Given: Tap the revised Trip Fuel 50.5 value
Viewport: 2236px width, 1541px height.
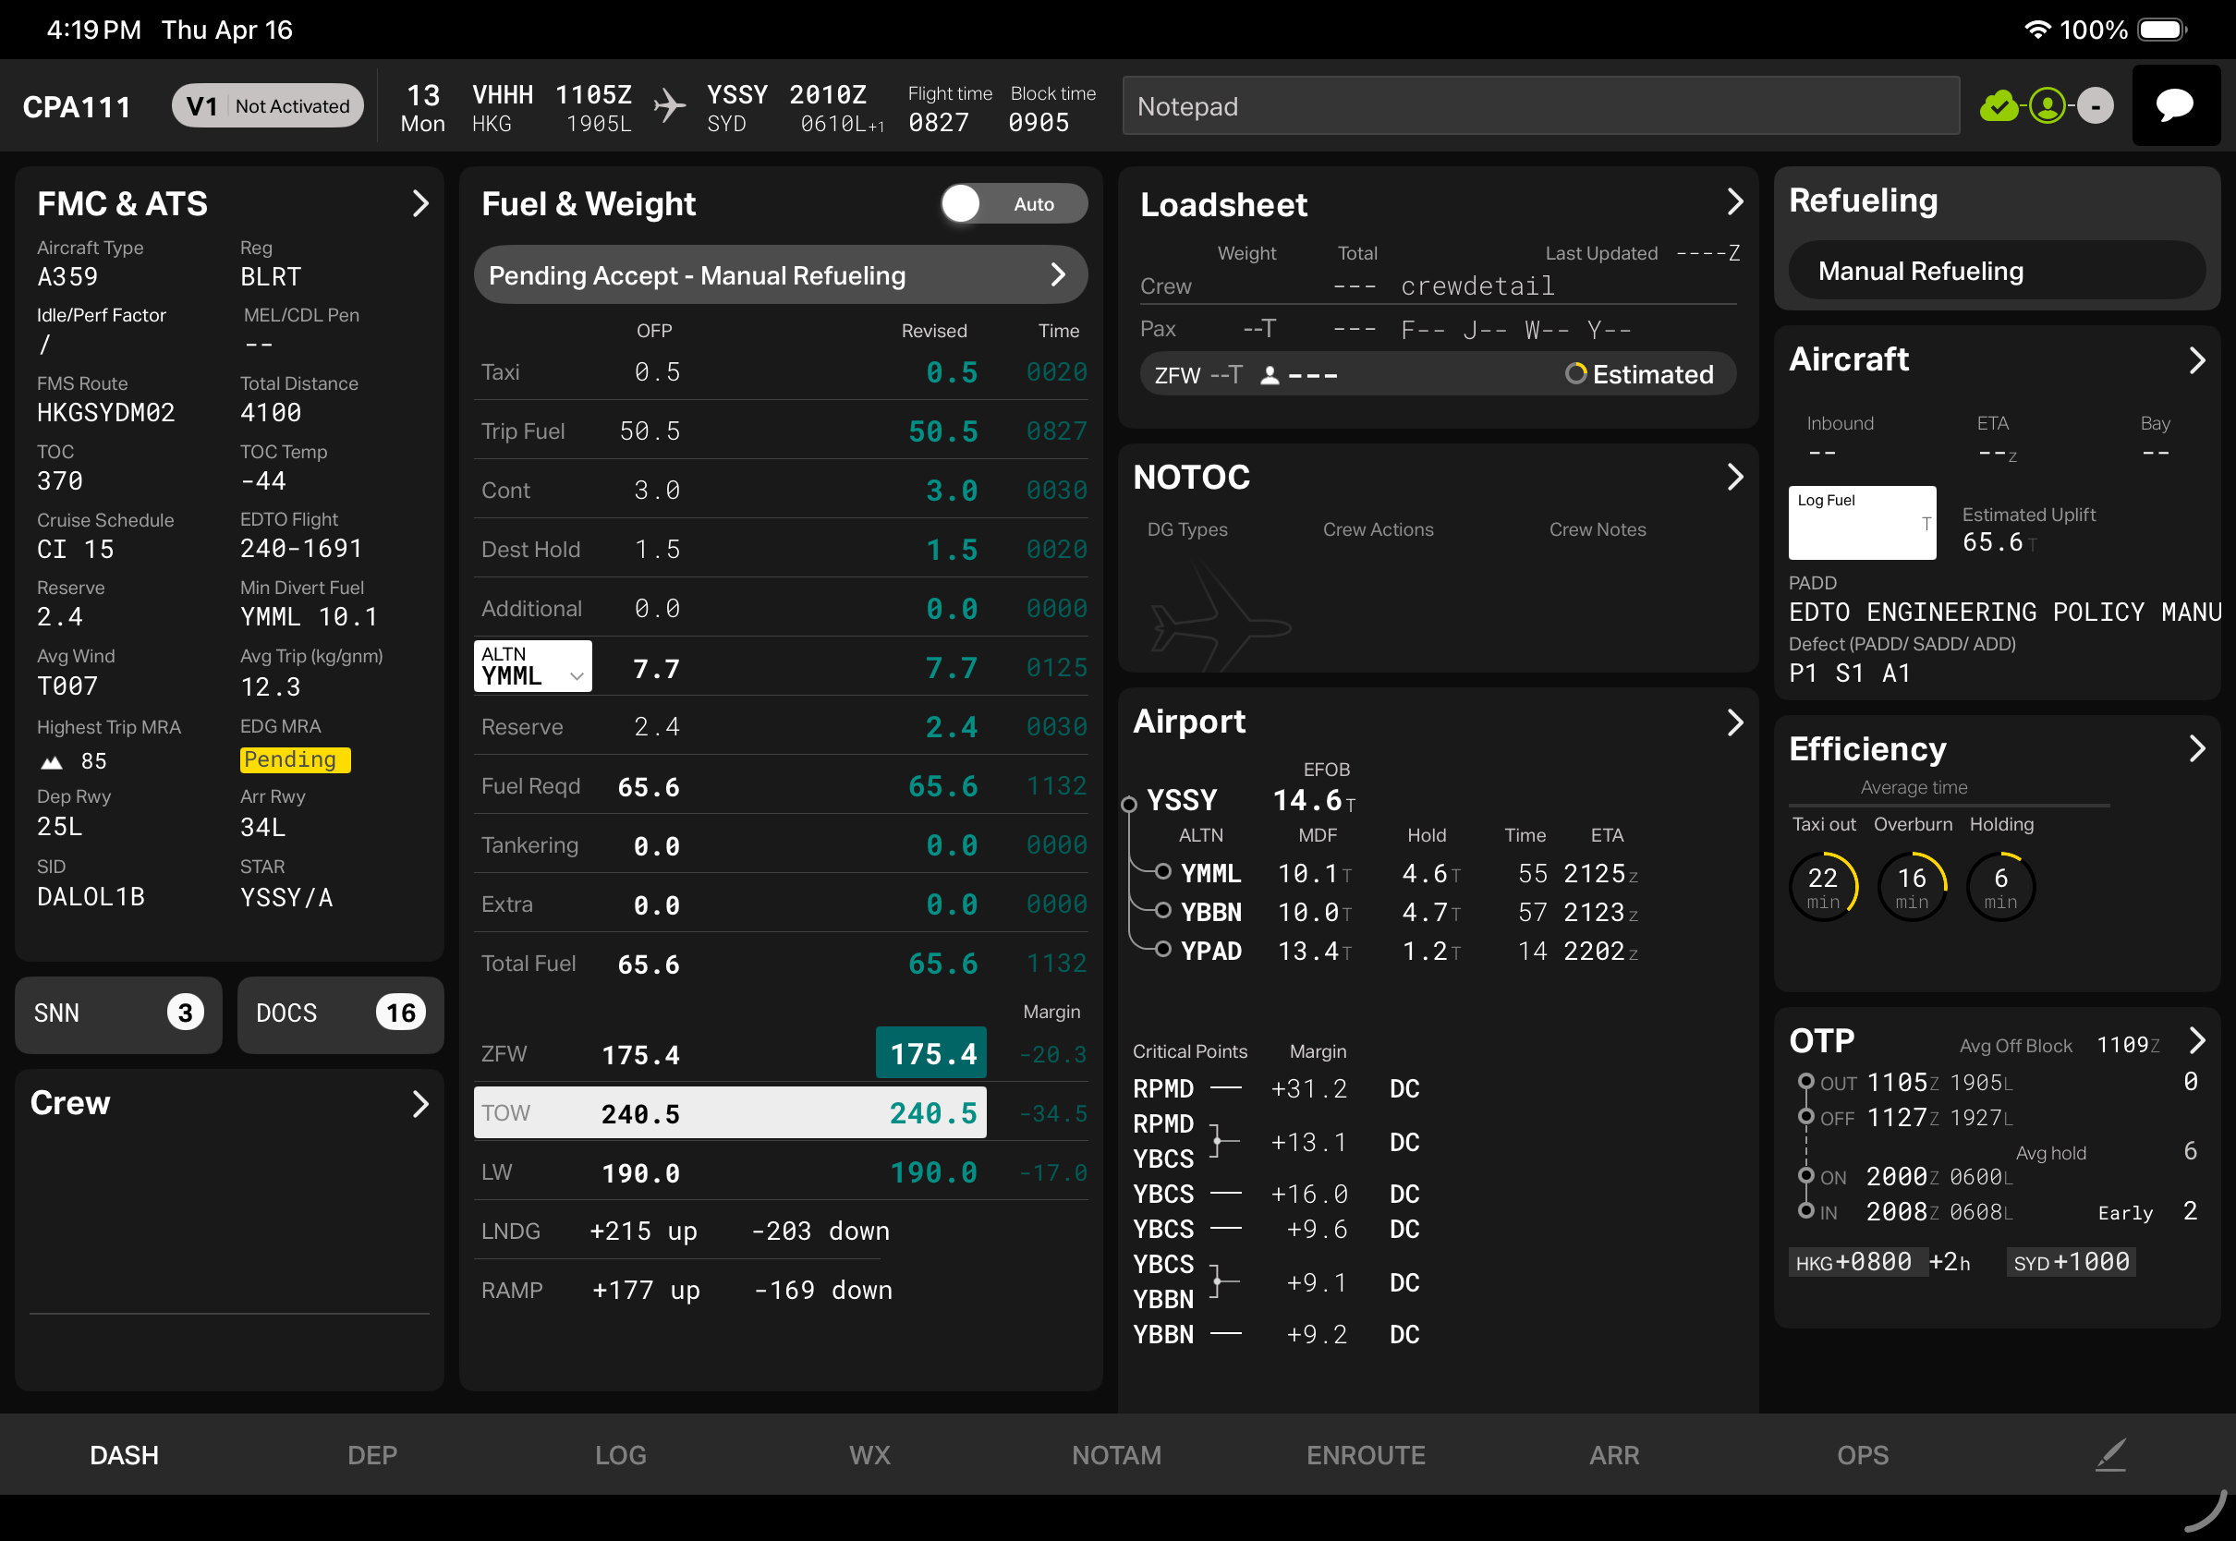Looking at the screenshot, I should coord(943,431).
